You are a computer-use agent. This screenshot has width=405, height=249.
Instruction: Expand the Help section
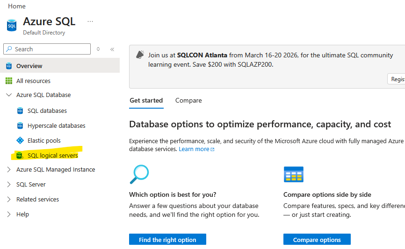[x=9, y=214]
